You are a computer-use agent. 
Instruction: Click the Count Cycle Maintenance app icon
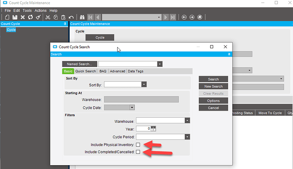[5, 3]
